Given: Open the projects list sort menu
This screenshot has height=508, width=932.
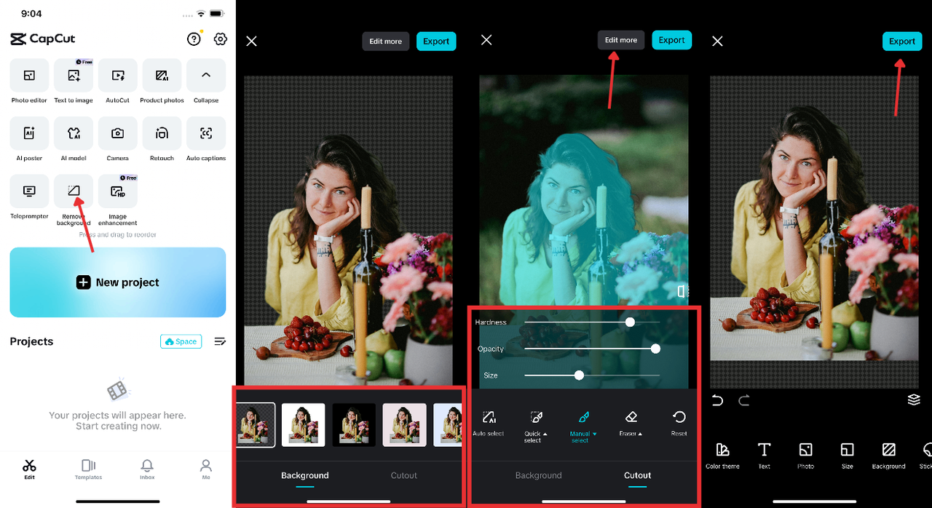Looking at the screenshot, I should (x=220, y=341).
